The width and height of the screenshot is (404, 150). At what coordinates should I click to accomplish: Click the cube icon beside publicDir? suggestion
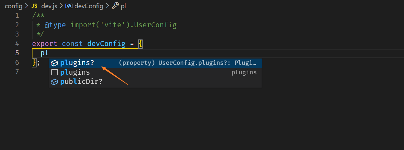55,82
